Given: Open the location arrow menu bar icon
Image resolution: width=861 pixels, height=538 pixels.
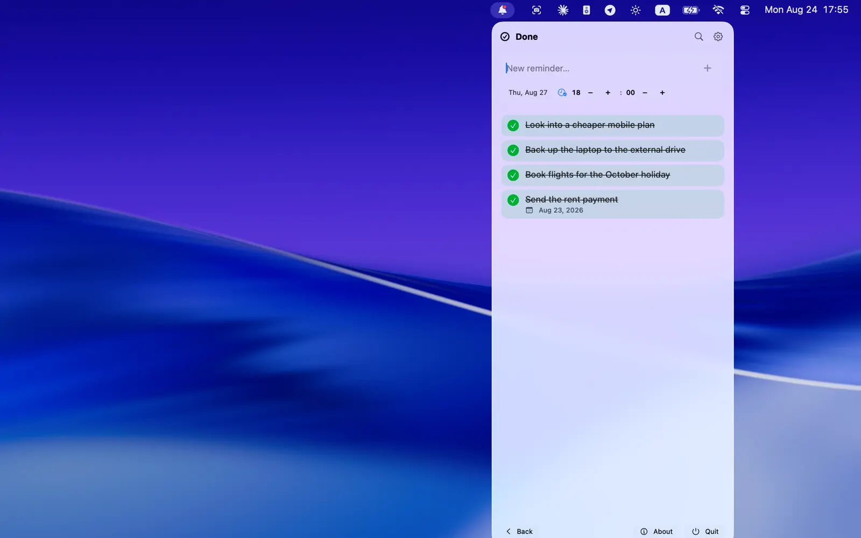Looking at the screenshot, I should tap(610, 10).
